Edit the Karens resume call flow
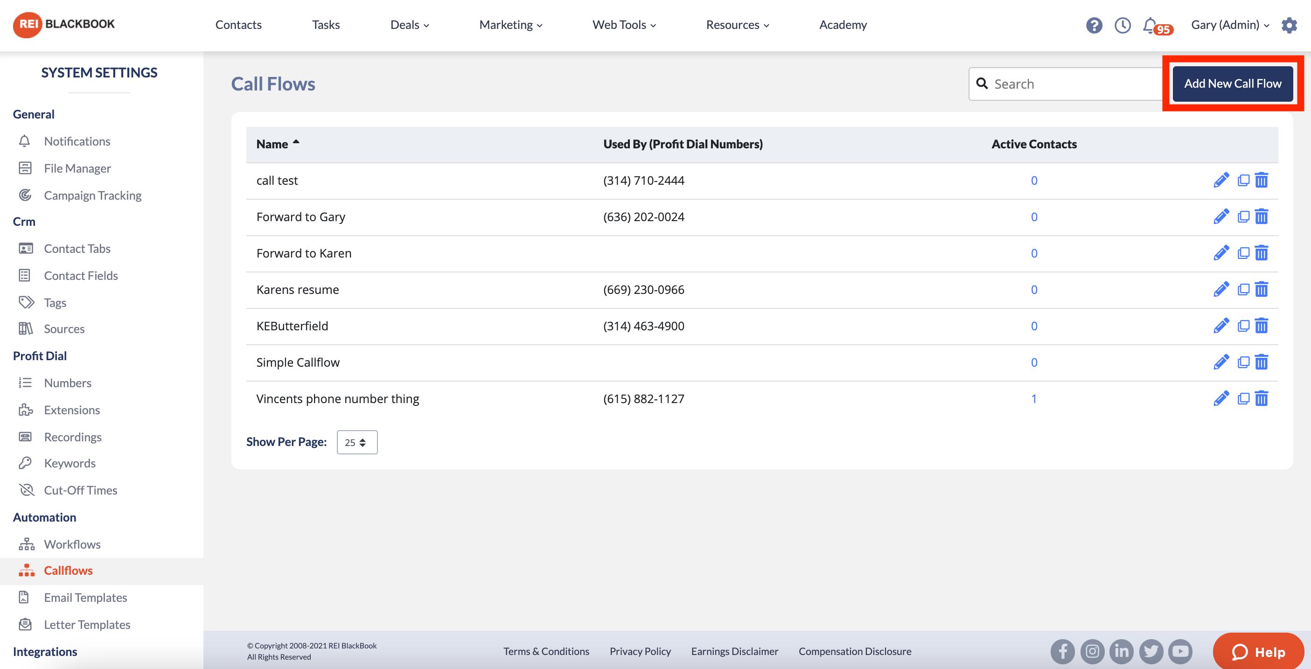The height and width of the screenshot is (669, 1311). (x=1221, y=289)
